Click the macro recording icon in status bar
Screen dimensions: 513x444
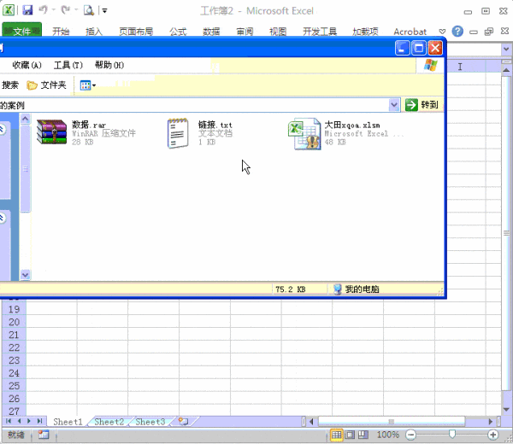[x=44, y=435]
